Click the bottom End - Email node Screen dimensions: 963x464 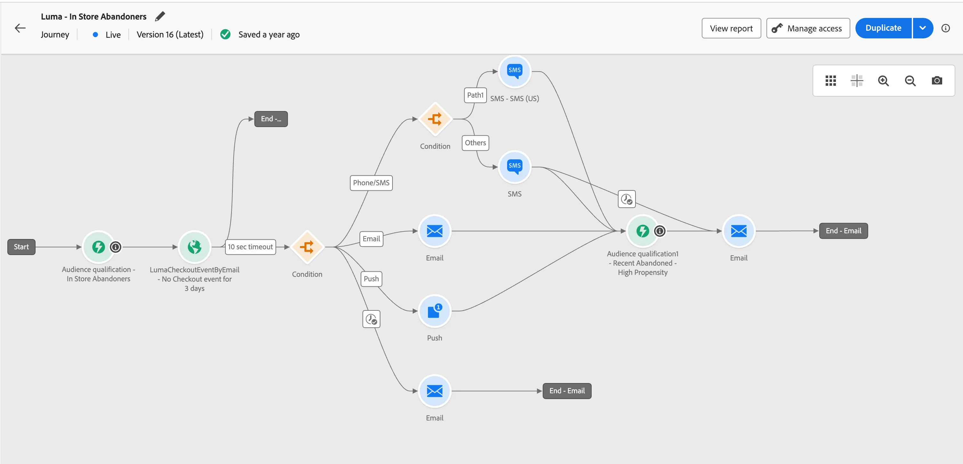[567, 391]
